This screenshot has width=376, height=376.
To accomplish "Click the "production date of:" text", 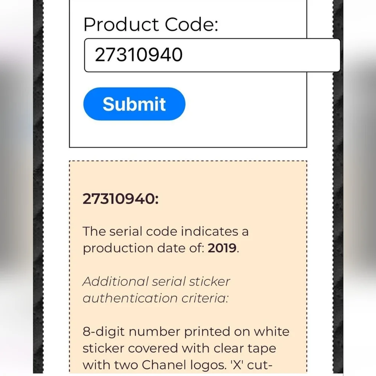I will coord(143,248).
